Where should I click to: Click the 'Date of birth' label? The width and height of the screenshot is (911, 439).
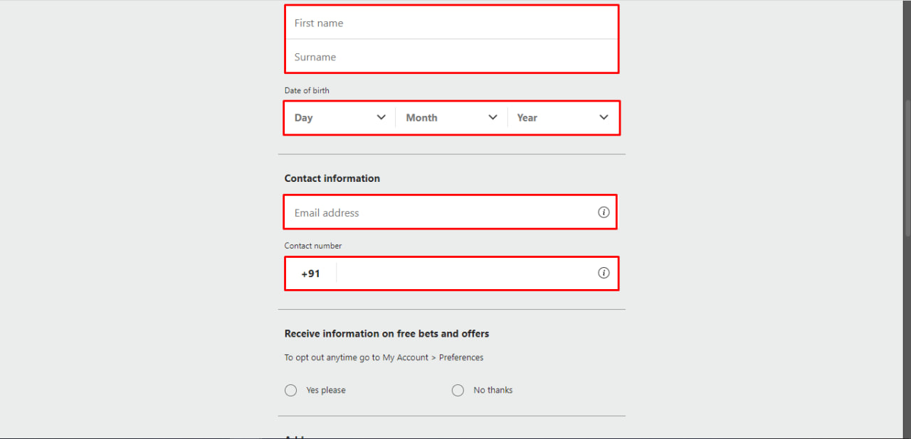point(307,90)
